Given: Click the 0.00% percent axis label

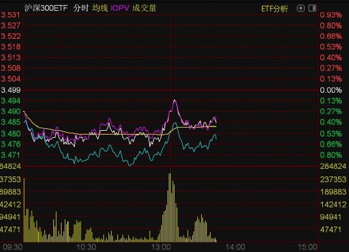Looking at the screenshot, I should (x=331, y=90).
